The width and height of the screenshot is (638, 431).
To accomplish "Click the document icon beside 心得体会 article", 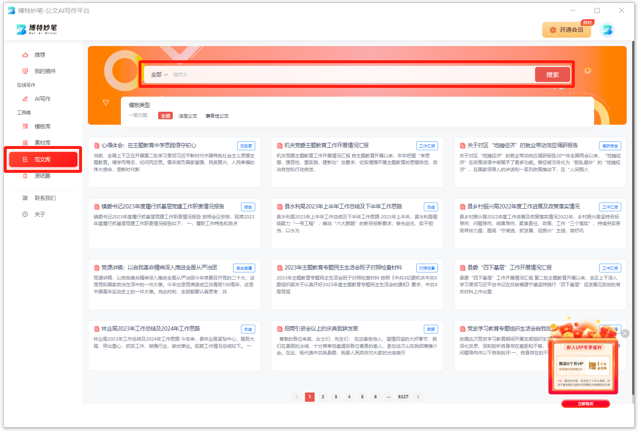I will click(x=97, y=146).
